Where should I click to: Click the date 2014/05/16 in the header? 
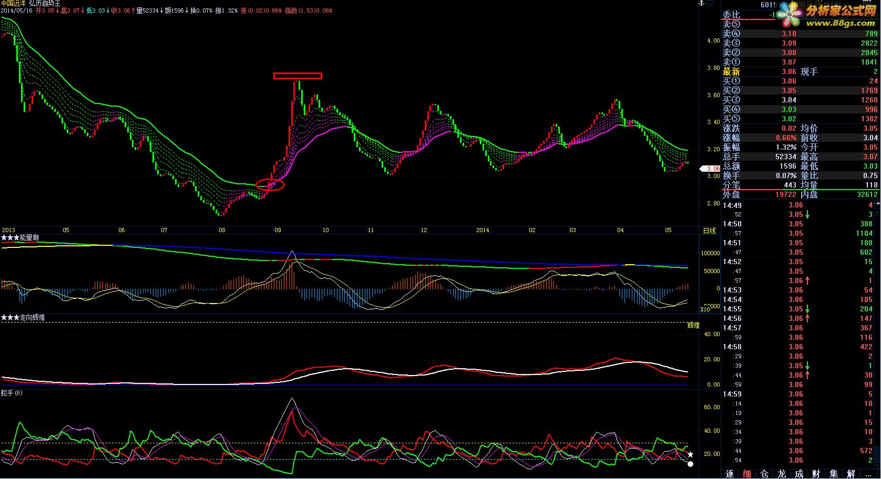[16, 11]
